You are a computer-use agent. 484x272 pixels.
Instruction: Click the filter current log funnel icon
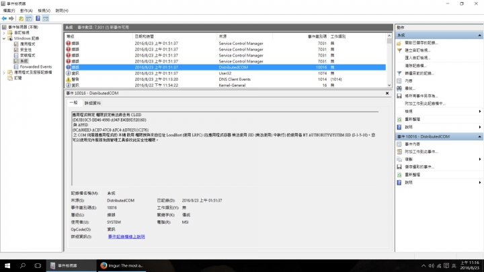[x=399, y=73]
